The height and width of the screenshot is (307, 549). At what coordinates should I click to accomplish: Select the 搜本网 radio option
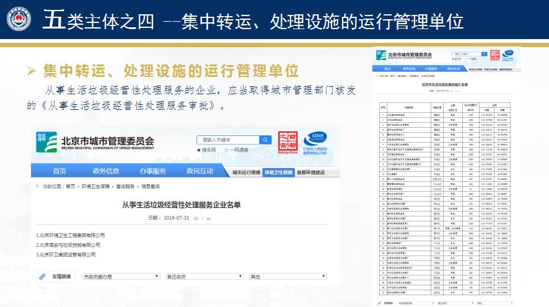pyautogui.click(x=199, y=150)
